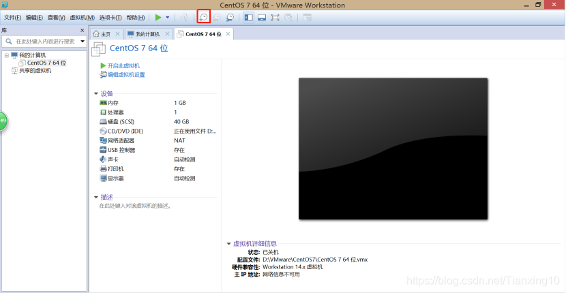The image size is (566, 293).
Task: Open the 选项卡(T) menu
Action: pyautogui.click(x=110, y=17)
